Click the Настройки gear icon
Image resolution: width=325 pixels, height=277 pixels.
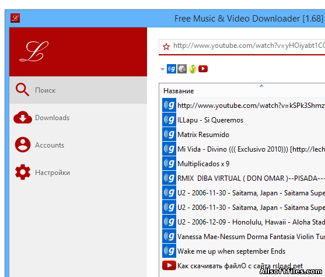23,172
